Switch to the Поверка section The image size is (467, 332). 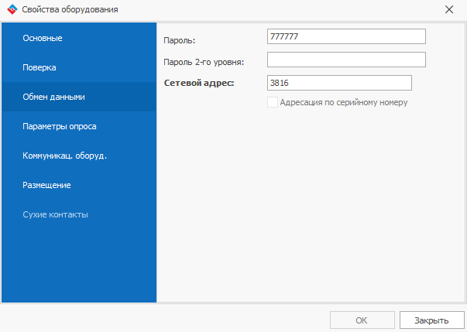click(x=39, y=67)
